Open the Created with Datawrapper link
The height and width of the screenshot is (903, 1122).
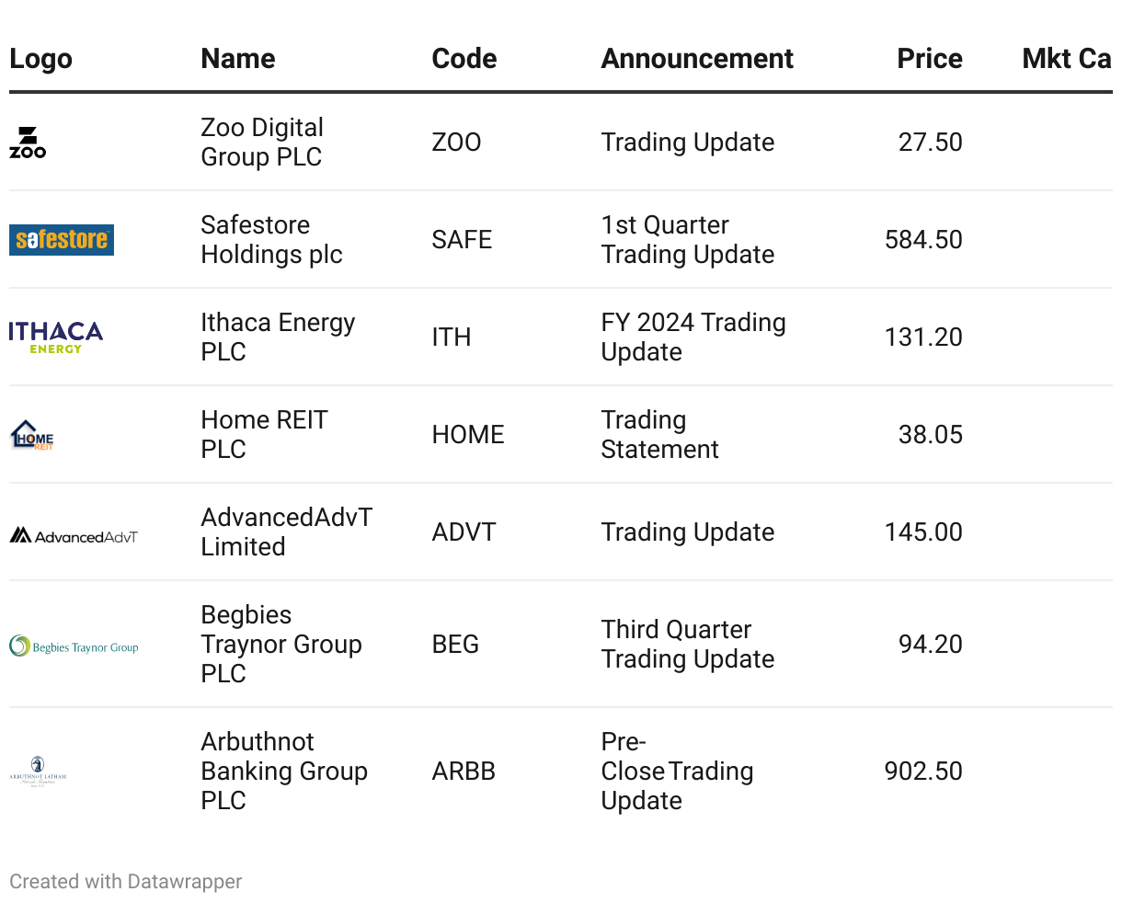(x=126, y=882)
